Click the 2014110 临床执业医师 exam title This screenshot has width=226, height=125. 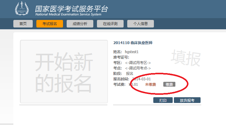click(135, 43)
